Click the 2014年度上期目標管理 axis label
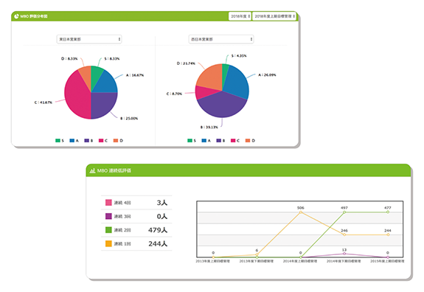The width and height of the screenshot is (424, 292). coord(300,261)
